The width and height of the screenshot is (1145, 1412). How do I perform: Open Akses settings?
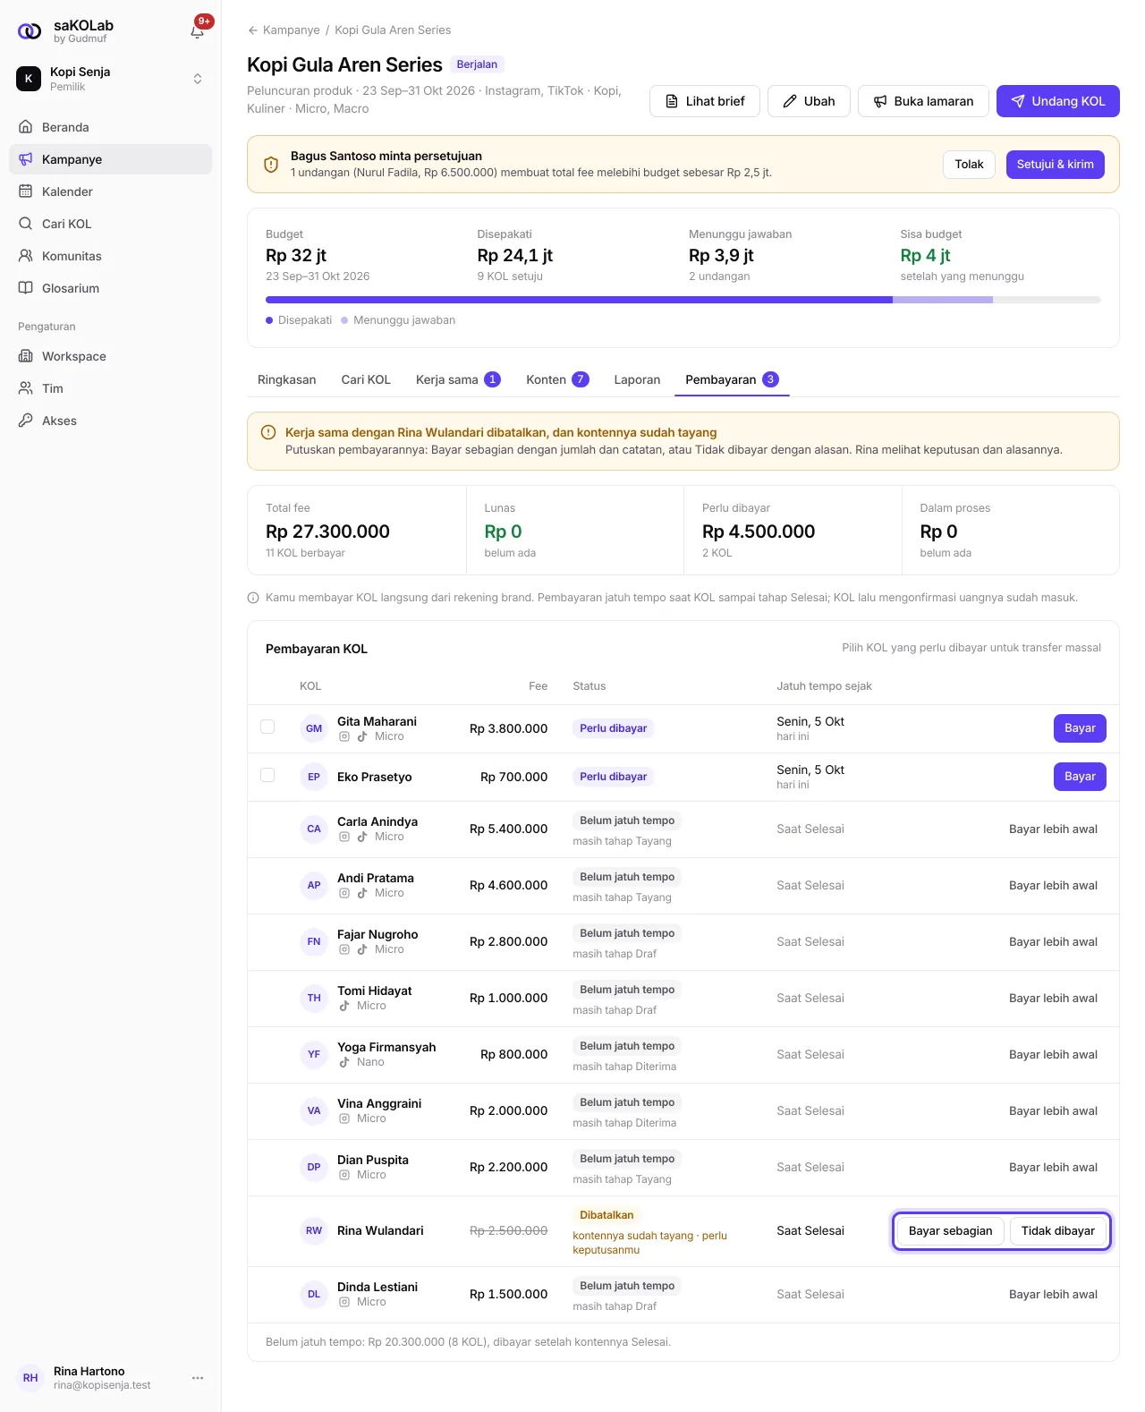pos(111,421)
